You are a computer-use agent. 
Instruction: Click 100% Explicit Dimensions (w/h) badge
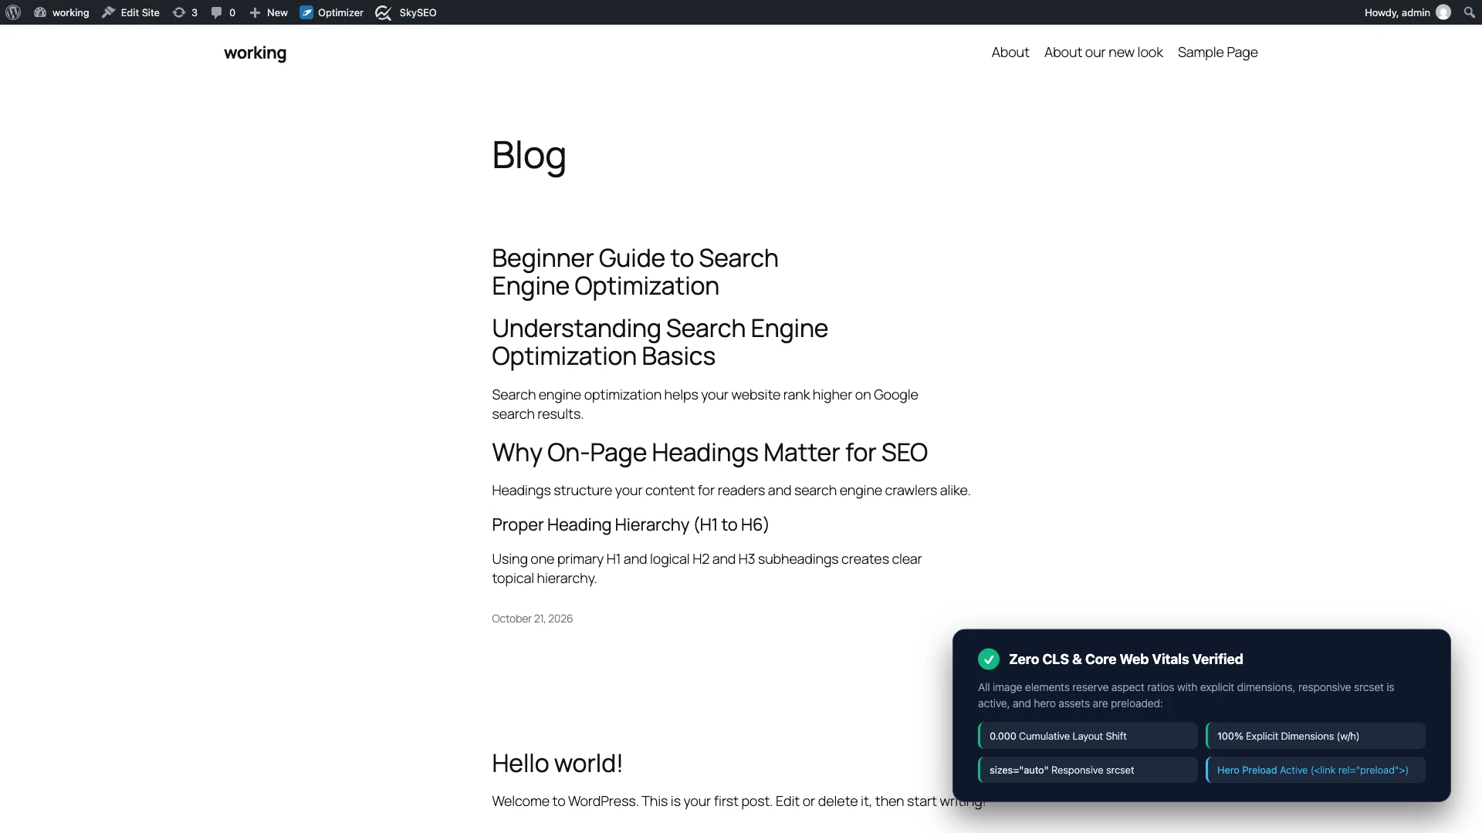1315,736
